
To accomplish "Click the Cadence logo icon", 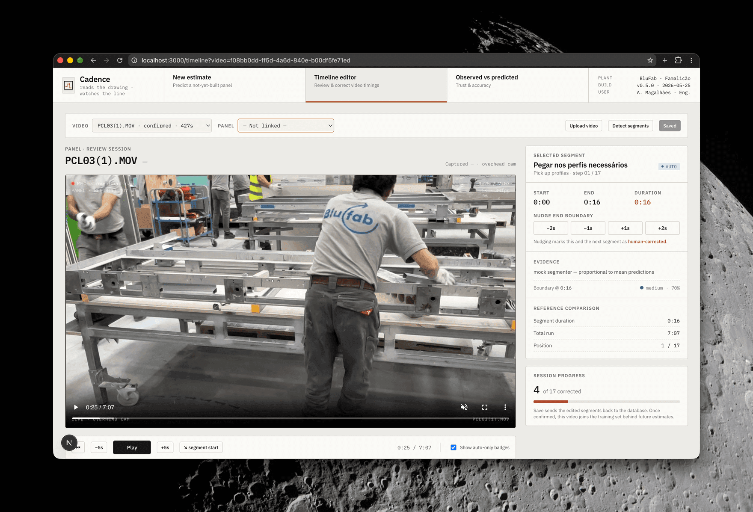I will coord(68,85).
